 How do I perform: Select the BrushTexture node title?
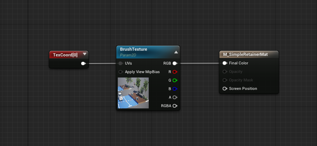(x=134, y=49)
